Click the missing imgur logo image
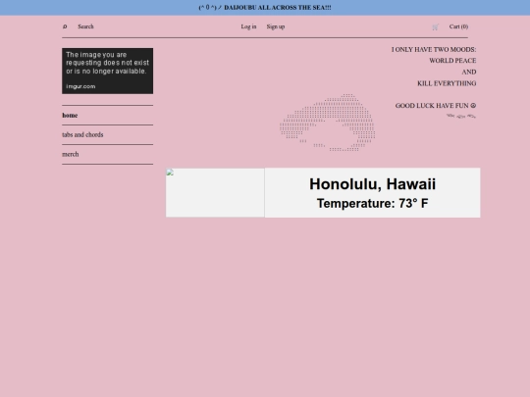Screen dimensions: 530x397 click(108, 71)
